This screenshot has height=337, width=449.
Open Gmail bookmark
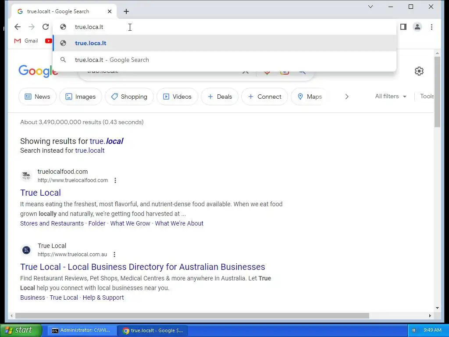coord(26,41)
